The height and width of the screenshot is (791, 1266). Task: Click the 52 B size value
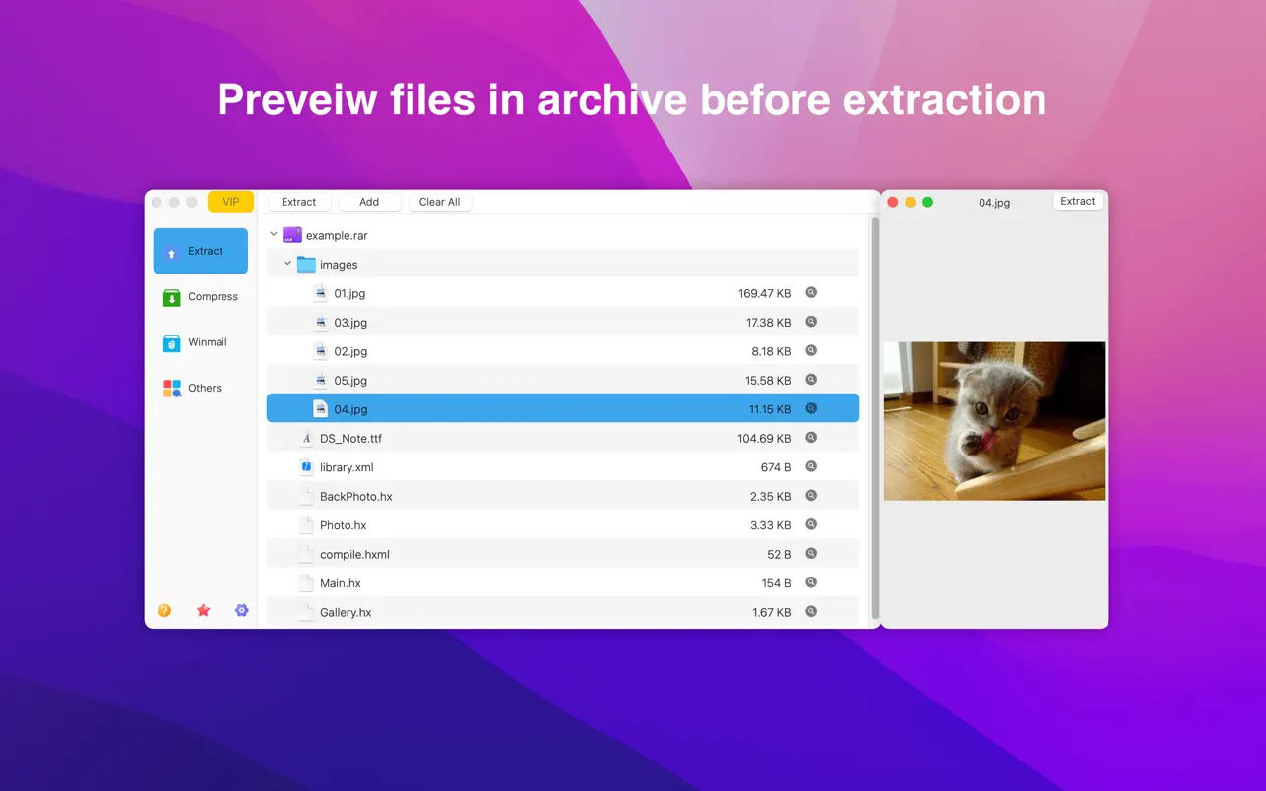coord(779,555)
